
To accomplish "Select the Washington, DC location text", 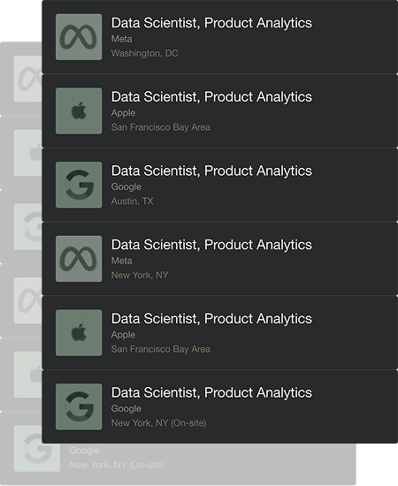I will (144, 53).
